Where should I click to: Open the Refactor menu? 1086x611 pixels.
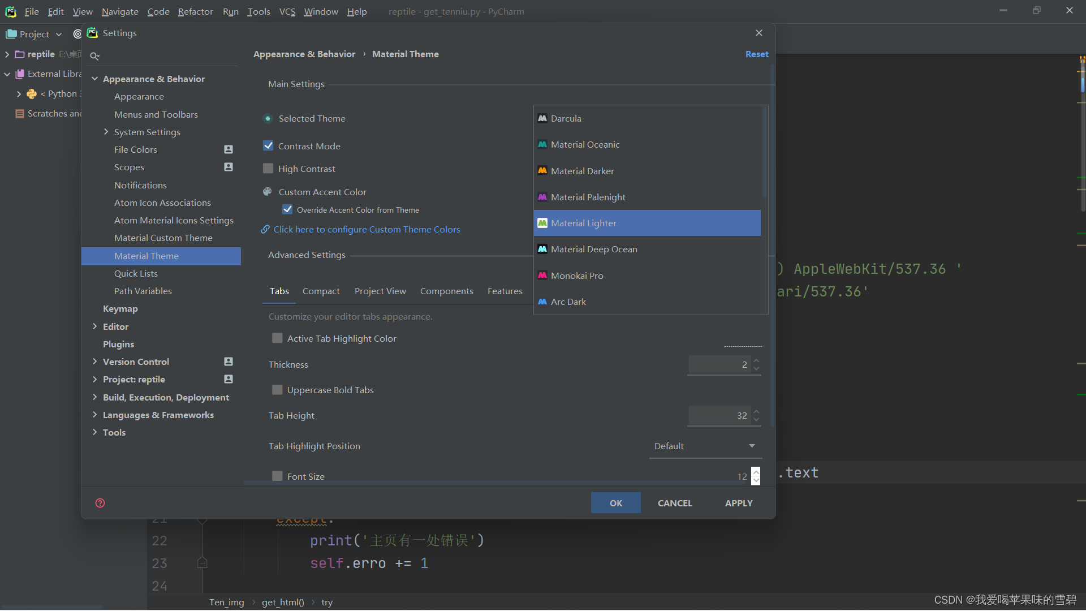[x=195, y=11]
